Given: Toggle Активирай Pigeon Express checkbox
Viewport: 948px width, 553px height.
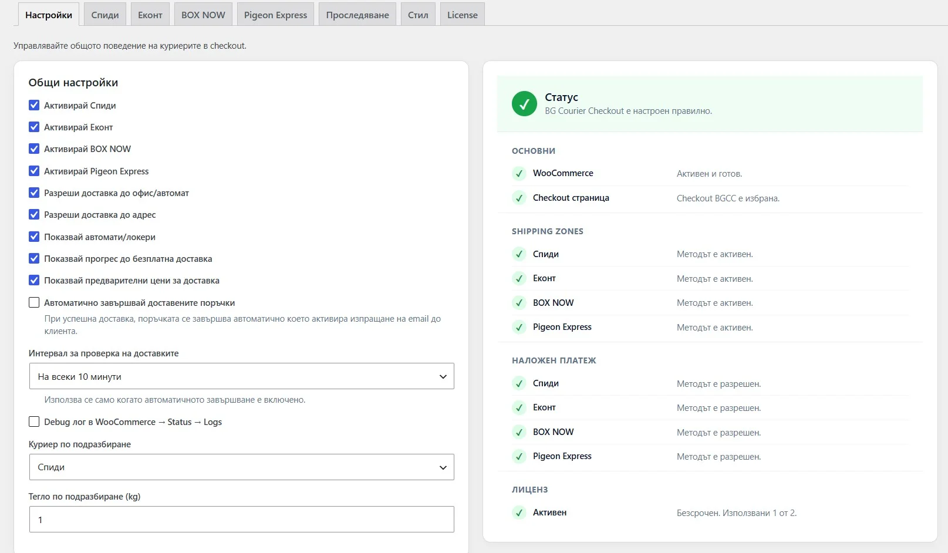Looking at the screenshot, I should (x=34, y=171).
